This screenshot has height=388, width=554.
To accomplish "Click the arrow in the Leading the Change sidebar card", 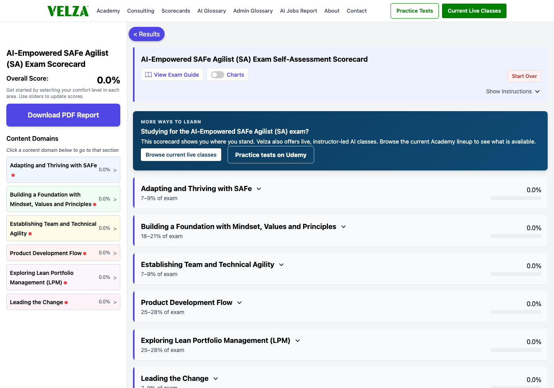I will [115, 302].
